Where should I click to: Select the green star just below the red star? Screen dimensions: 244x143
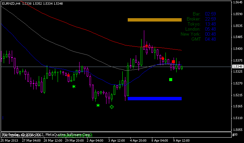pyautogui.click(x=74, y=86)
